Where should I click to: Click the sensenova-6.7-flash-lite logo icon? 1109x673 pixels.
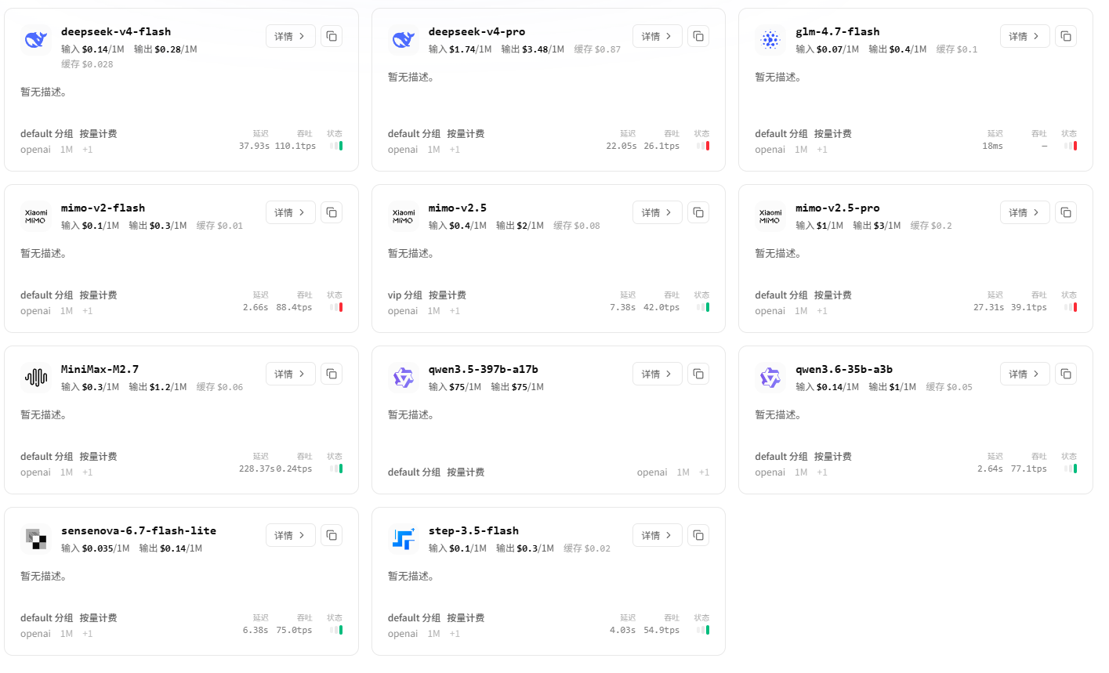click(x=35, y=539)
